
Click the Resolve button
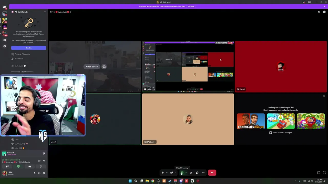pos(28,48)
